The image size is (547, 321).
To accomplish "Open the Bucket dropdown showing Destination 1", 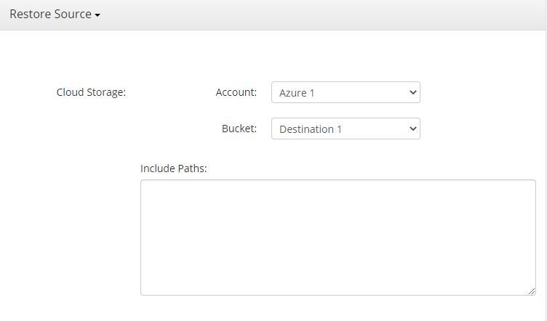I will (346, 129).
